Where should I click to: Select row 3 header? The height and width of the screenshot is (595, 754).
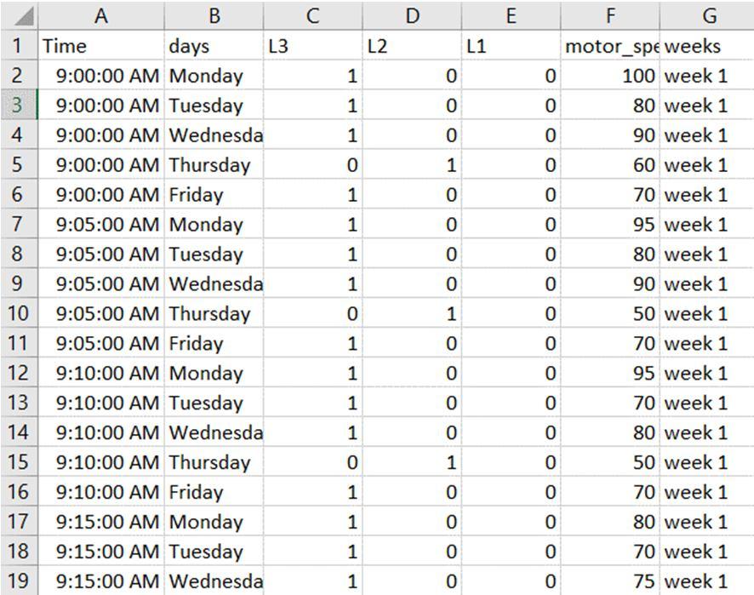tap(19, 106)
